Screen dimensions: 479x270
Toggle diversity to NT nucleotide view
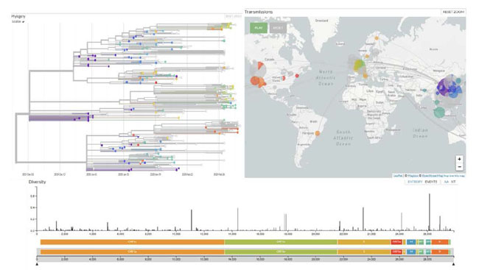point(453,182)
